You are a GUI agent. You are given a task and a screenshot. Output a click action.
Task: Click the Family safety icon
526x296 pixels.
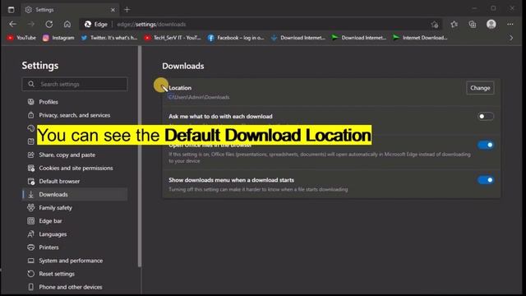click(x=31, y=208)
